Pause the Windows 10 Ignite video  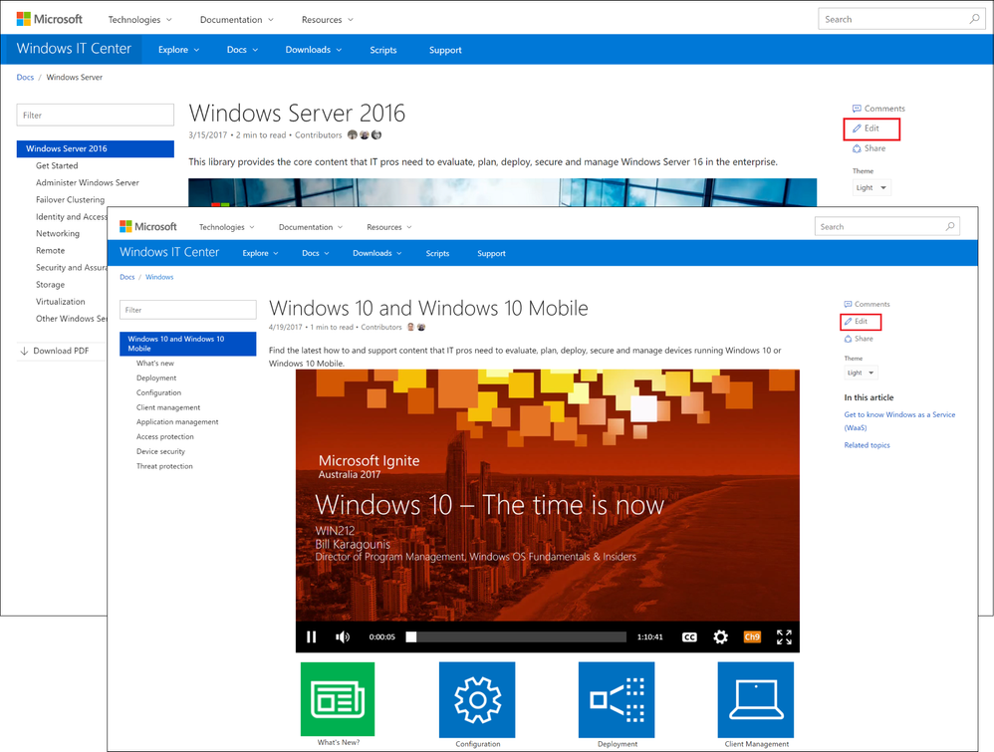coord(312,636)
